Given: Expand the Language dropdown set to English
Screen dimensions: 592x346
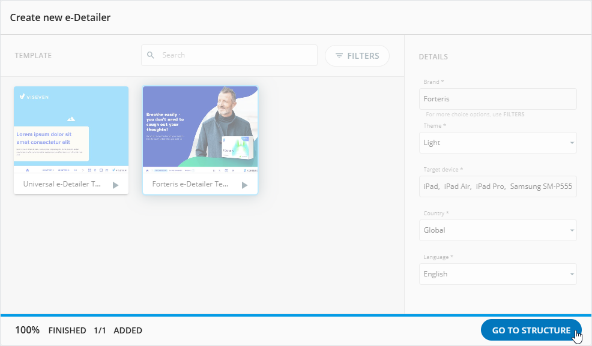Looking at the screenshot, I should pyautogui.click(x=572, y=274).
